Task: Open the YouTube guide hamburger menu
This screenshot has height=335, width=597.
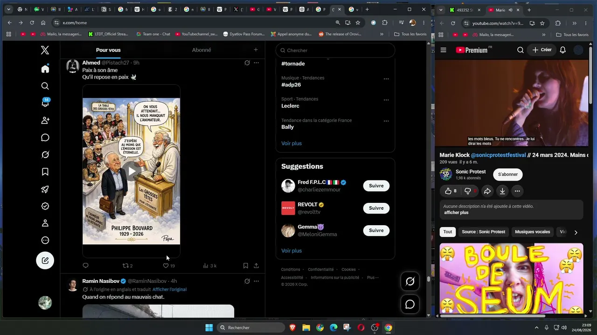Action: [444, 50]
